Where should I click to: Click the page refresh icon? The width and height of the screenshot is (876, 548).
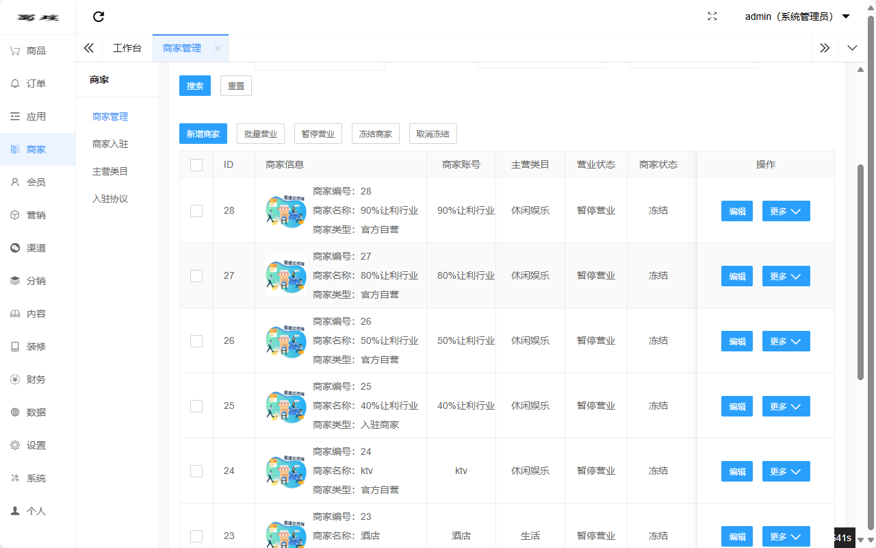[99, 16]
